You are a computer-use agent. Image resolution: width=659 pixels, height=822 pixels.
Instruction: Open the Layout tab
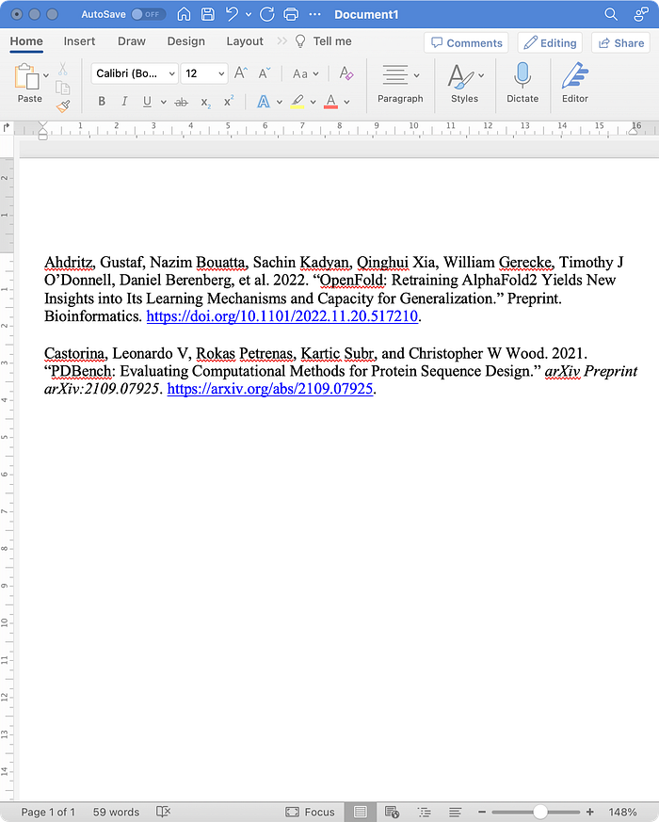pyautogui.click(x=245, y=41)
